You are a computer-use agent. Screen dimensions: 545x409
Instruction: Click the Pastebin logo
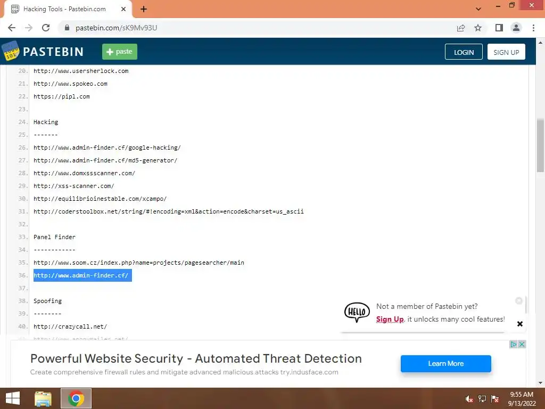tap(43, 52)
